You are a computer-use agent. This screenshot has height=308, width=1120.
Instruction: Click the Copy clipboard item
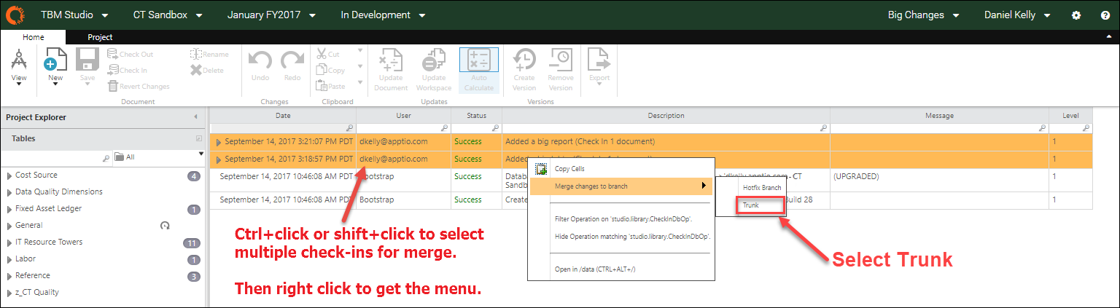pos(331,71)
